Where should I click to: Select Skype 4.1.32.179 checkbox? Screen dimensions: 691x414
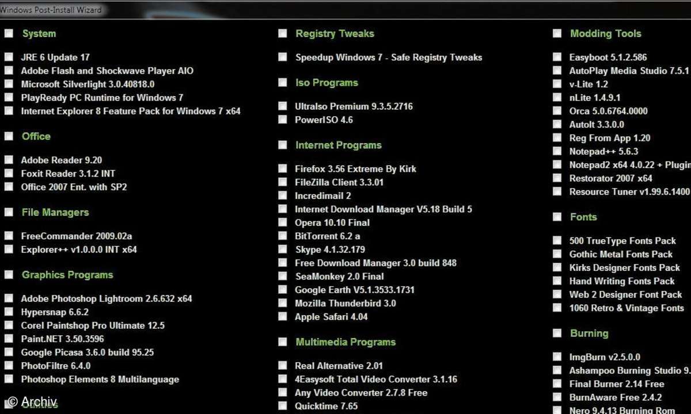(x=283, y=249)
